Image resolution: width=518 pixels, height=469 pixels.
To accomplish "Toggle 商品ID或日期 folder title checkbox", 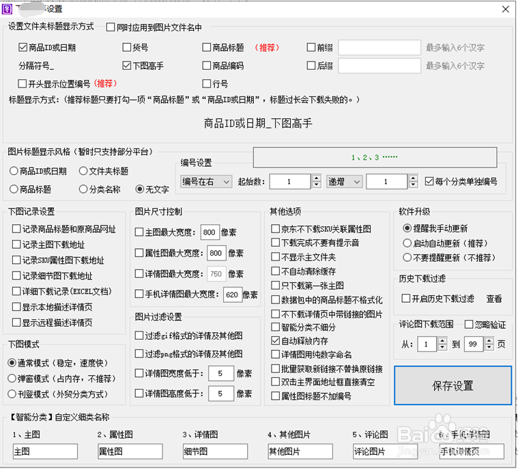I will (x=23, y=47).
